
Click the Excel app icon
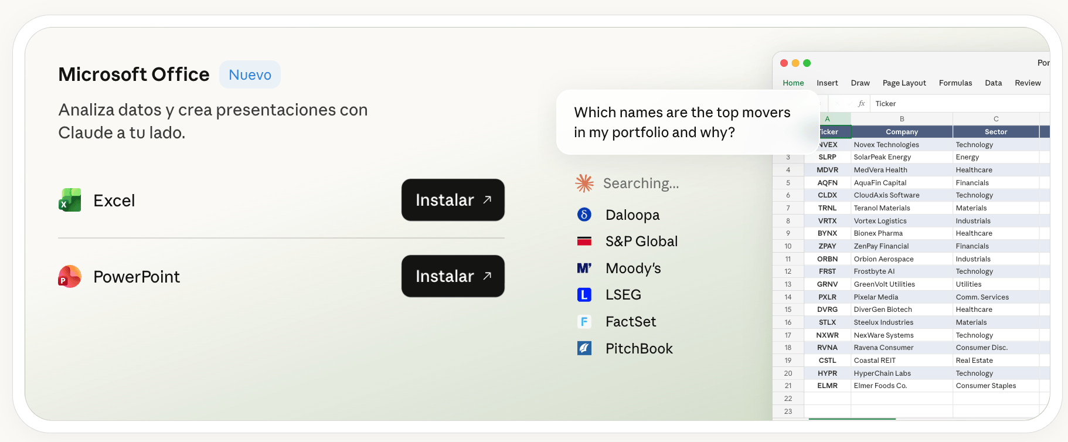click(x=70, y=200)
